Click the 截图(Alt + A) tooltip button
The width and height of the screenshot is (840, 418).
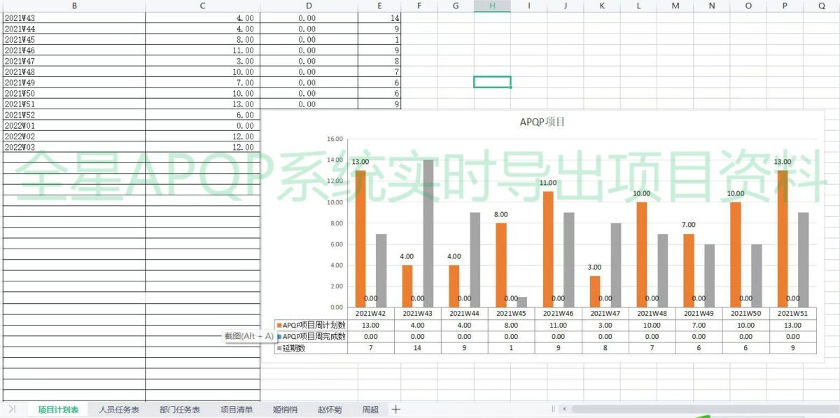pyautogui.click(x=249, y=336)
